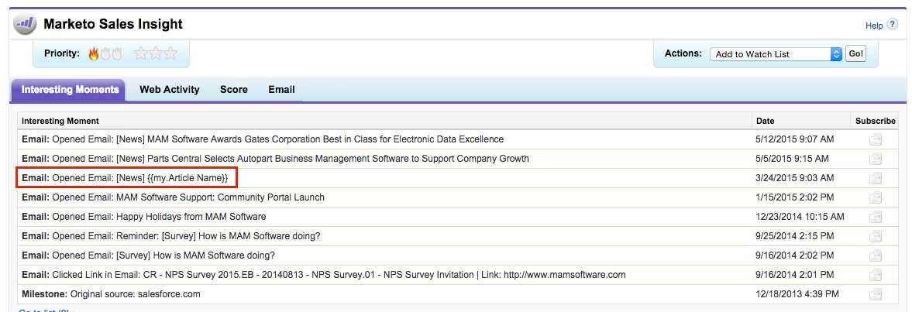The width and height of the screenshot is (912, 312).
Task: Subscribe to the Milestone original source moment
Action: (876, 294)
